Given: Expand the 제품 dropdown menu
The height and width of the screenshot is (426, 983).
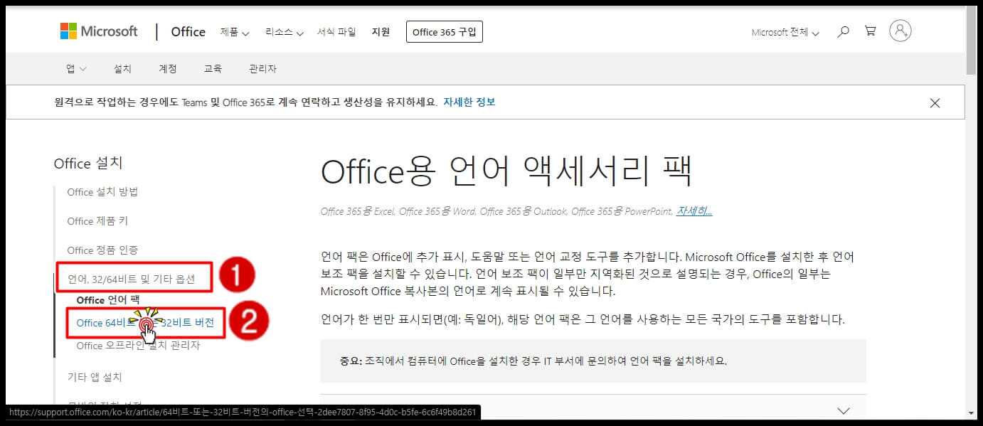Looking at the screenshot, I should [x=235, y=32].
